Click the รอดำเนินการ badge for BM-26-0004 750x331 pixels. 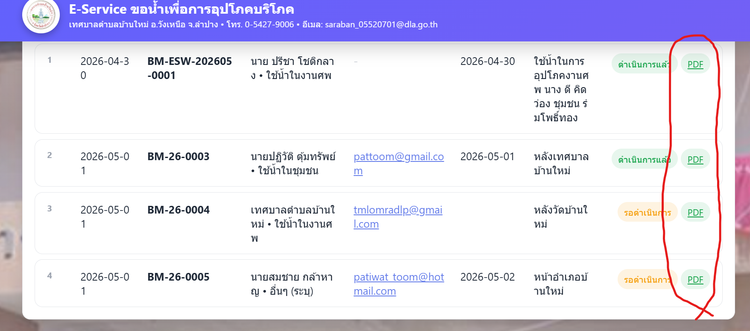(x=647, y=212)
